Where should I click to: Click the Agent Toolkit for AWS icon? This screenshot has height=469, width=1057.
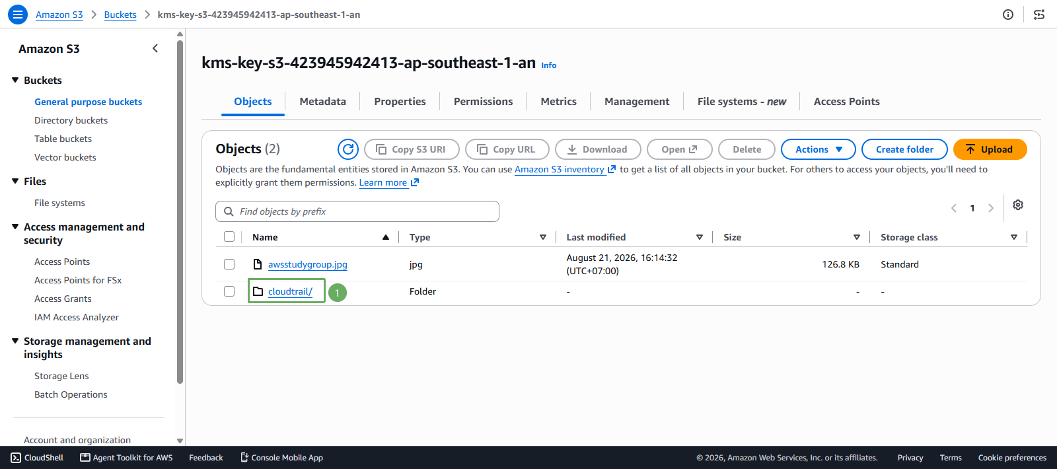tap(85, 458)
